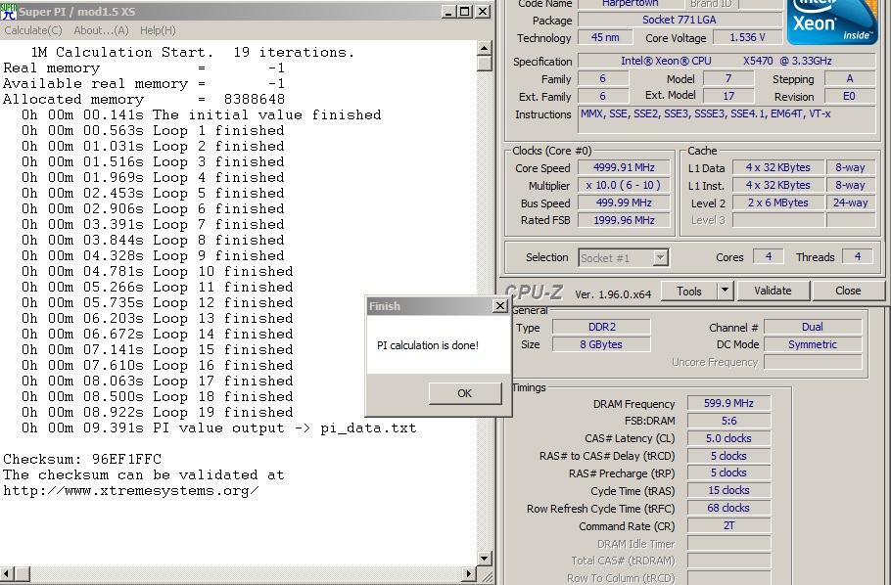Click the Rated FSB value 1999.96 MHz

624,220
